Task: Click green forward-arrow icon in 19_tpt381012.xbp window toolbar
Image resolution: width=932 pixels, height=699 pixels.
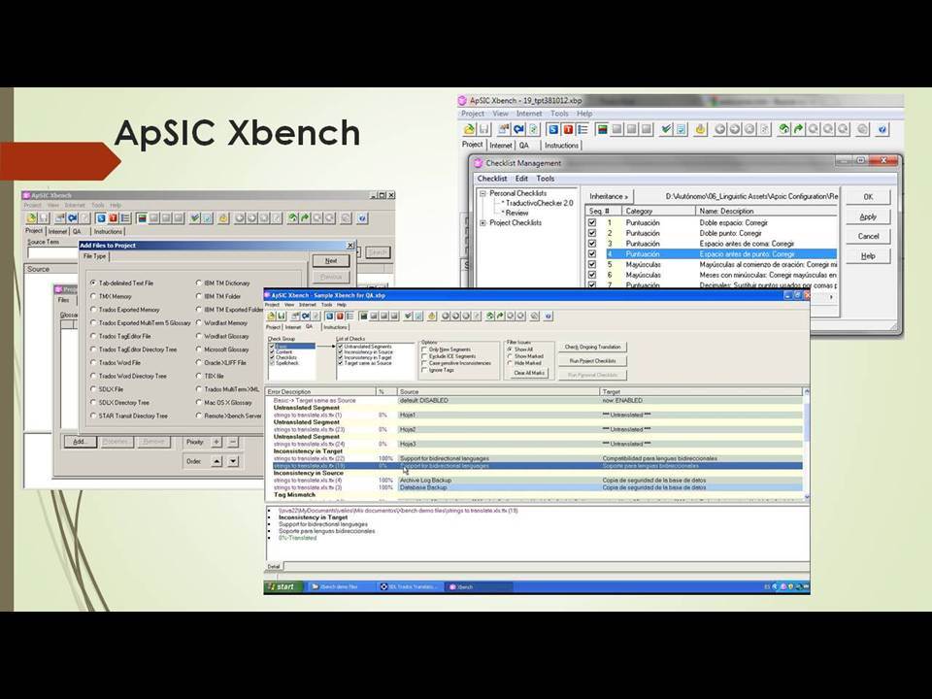Action: (x=798, y=129)
